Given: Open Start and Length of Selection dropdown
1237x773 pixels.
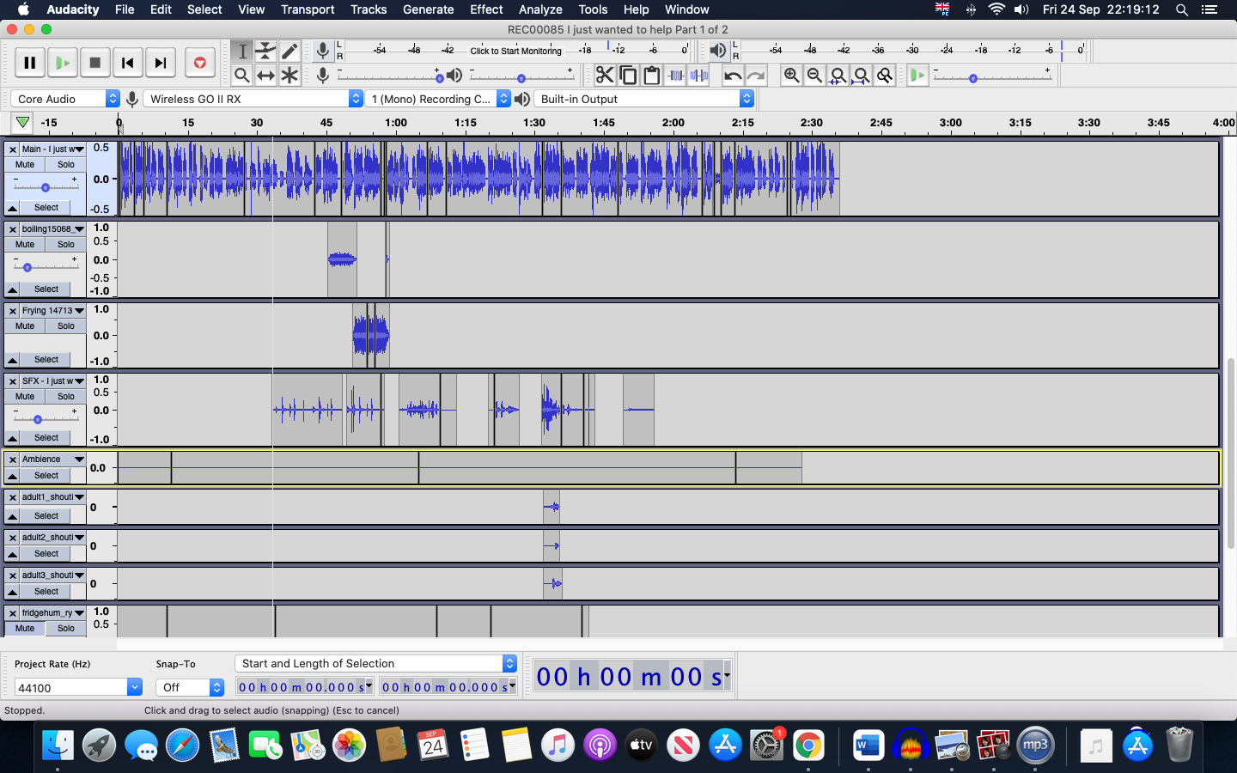Looking at the screenshot, I should tap(375, 663).
